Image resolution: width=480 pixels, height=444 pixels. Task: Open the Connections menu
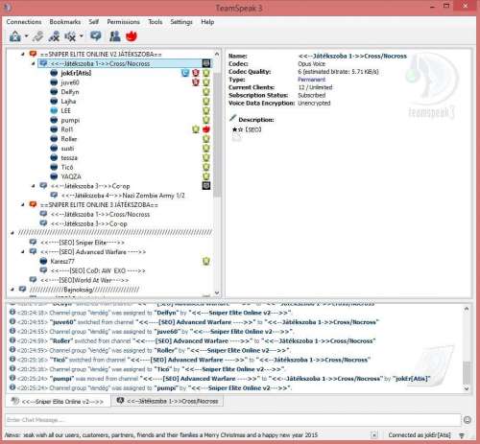(24, 22)
